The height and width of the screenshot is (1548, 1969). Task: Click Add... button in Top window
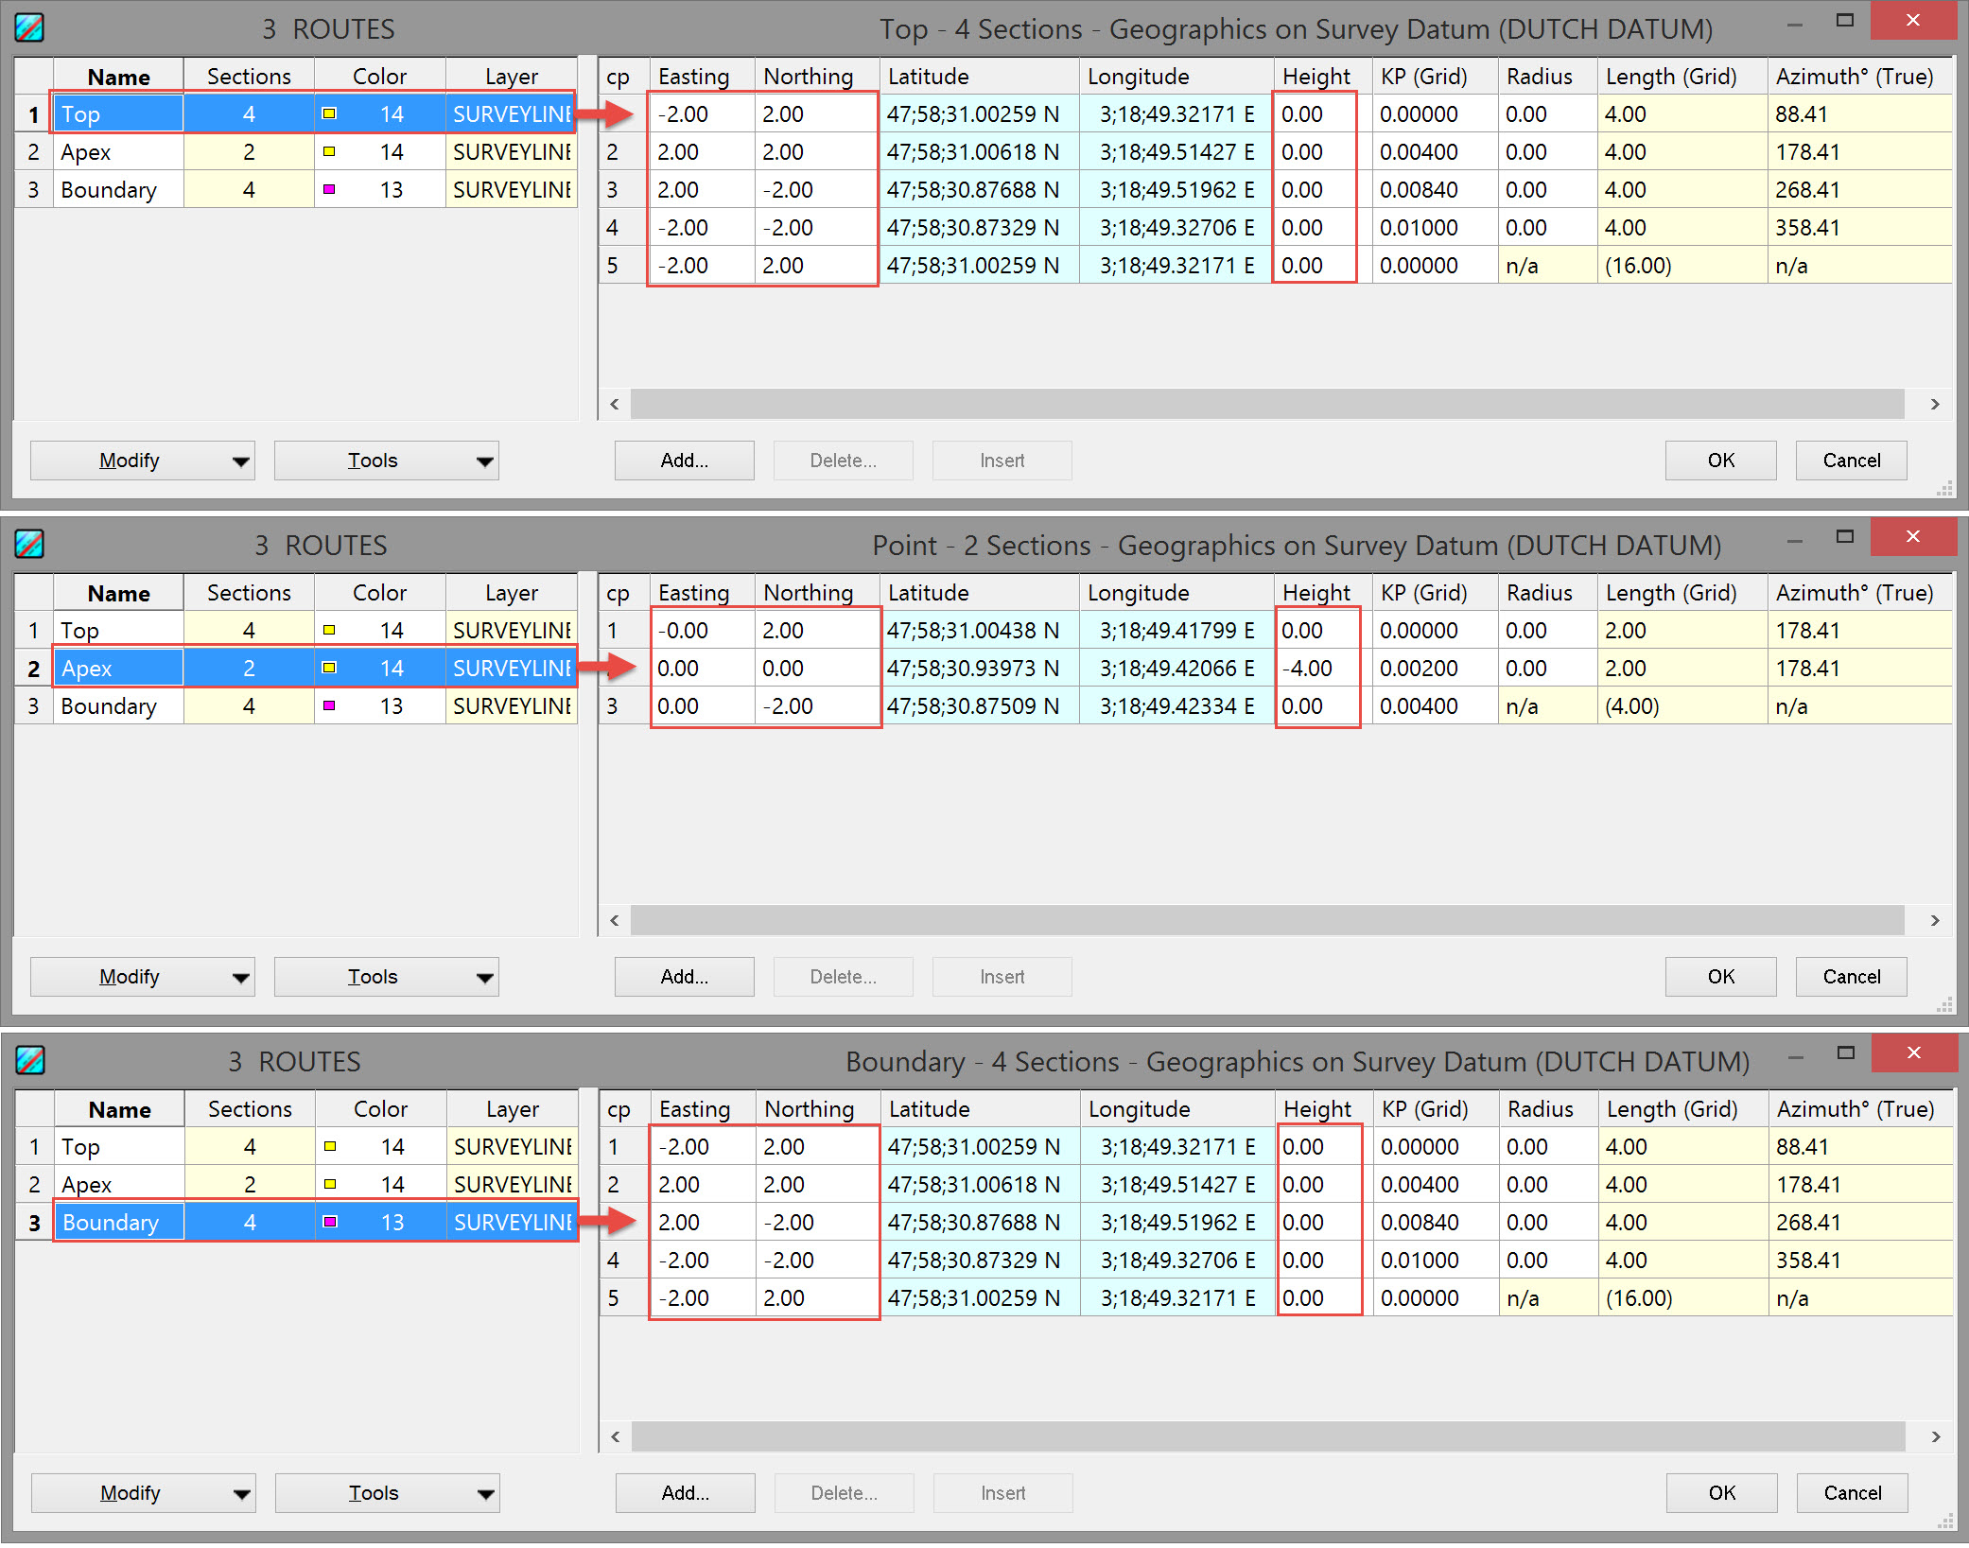pyautogui.click(x=684, y=461)
